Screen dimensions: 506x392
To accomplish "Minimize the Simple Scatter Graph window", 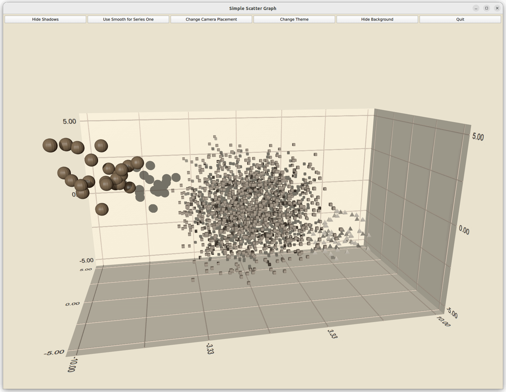I will click(476, 8).
